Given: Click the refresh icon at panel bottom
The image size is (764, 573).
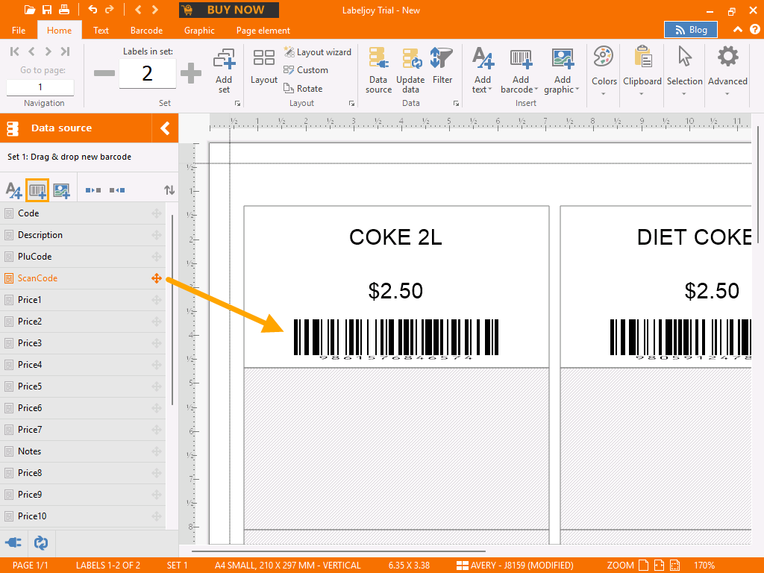Looking at the screenshot, I should click(41, 542).
